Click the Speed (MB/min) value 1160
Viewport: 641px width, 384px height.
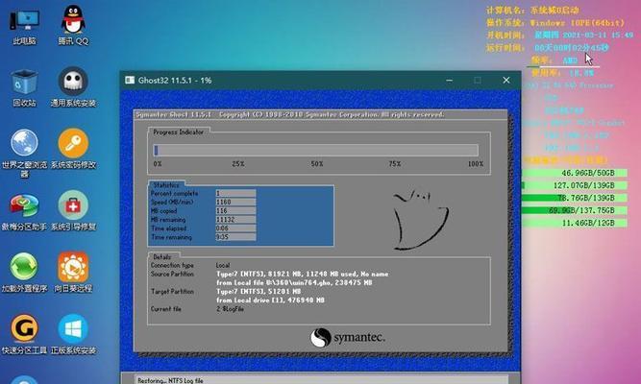coord(235,202)
